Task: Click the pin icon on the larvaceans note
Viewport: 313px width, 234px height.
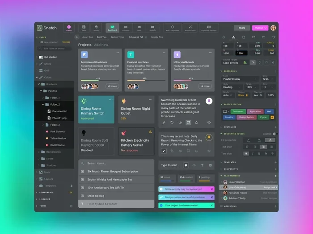Action: point(209,101)
